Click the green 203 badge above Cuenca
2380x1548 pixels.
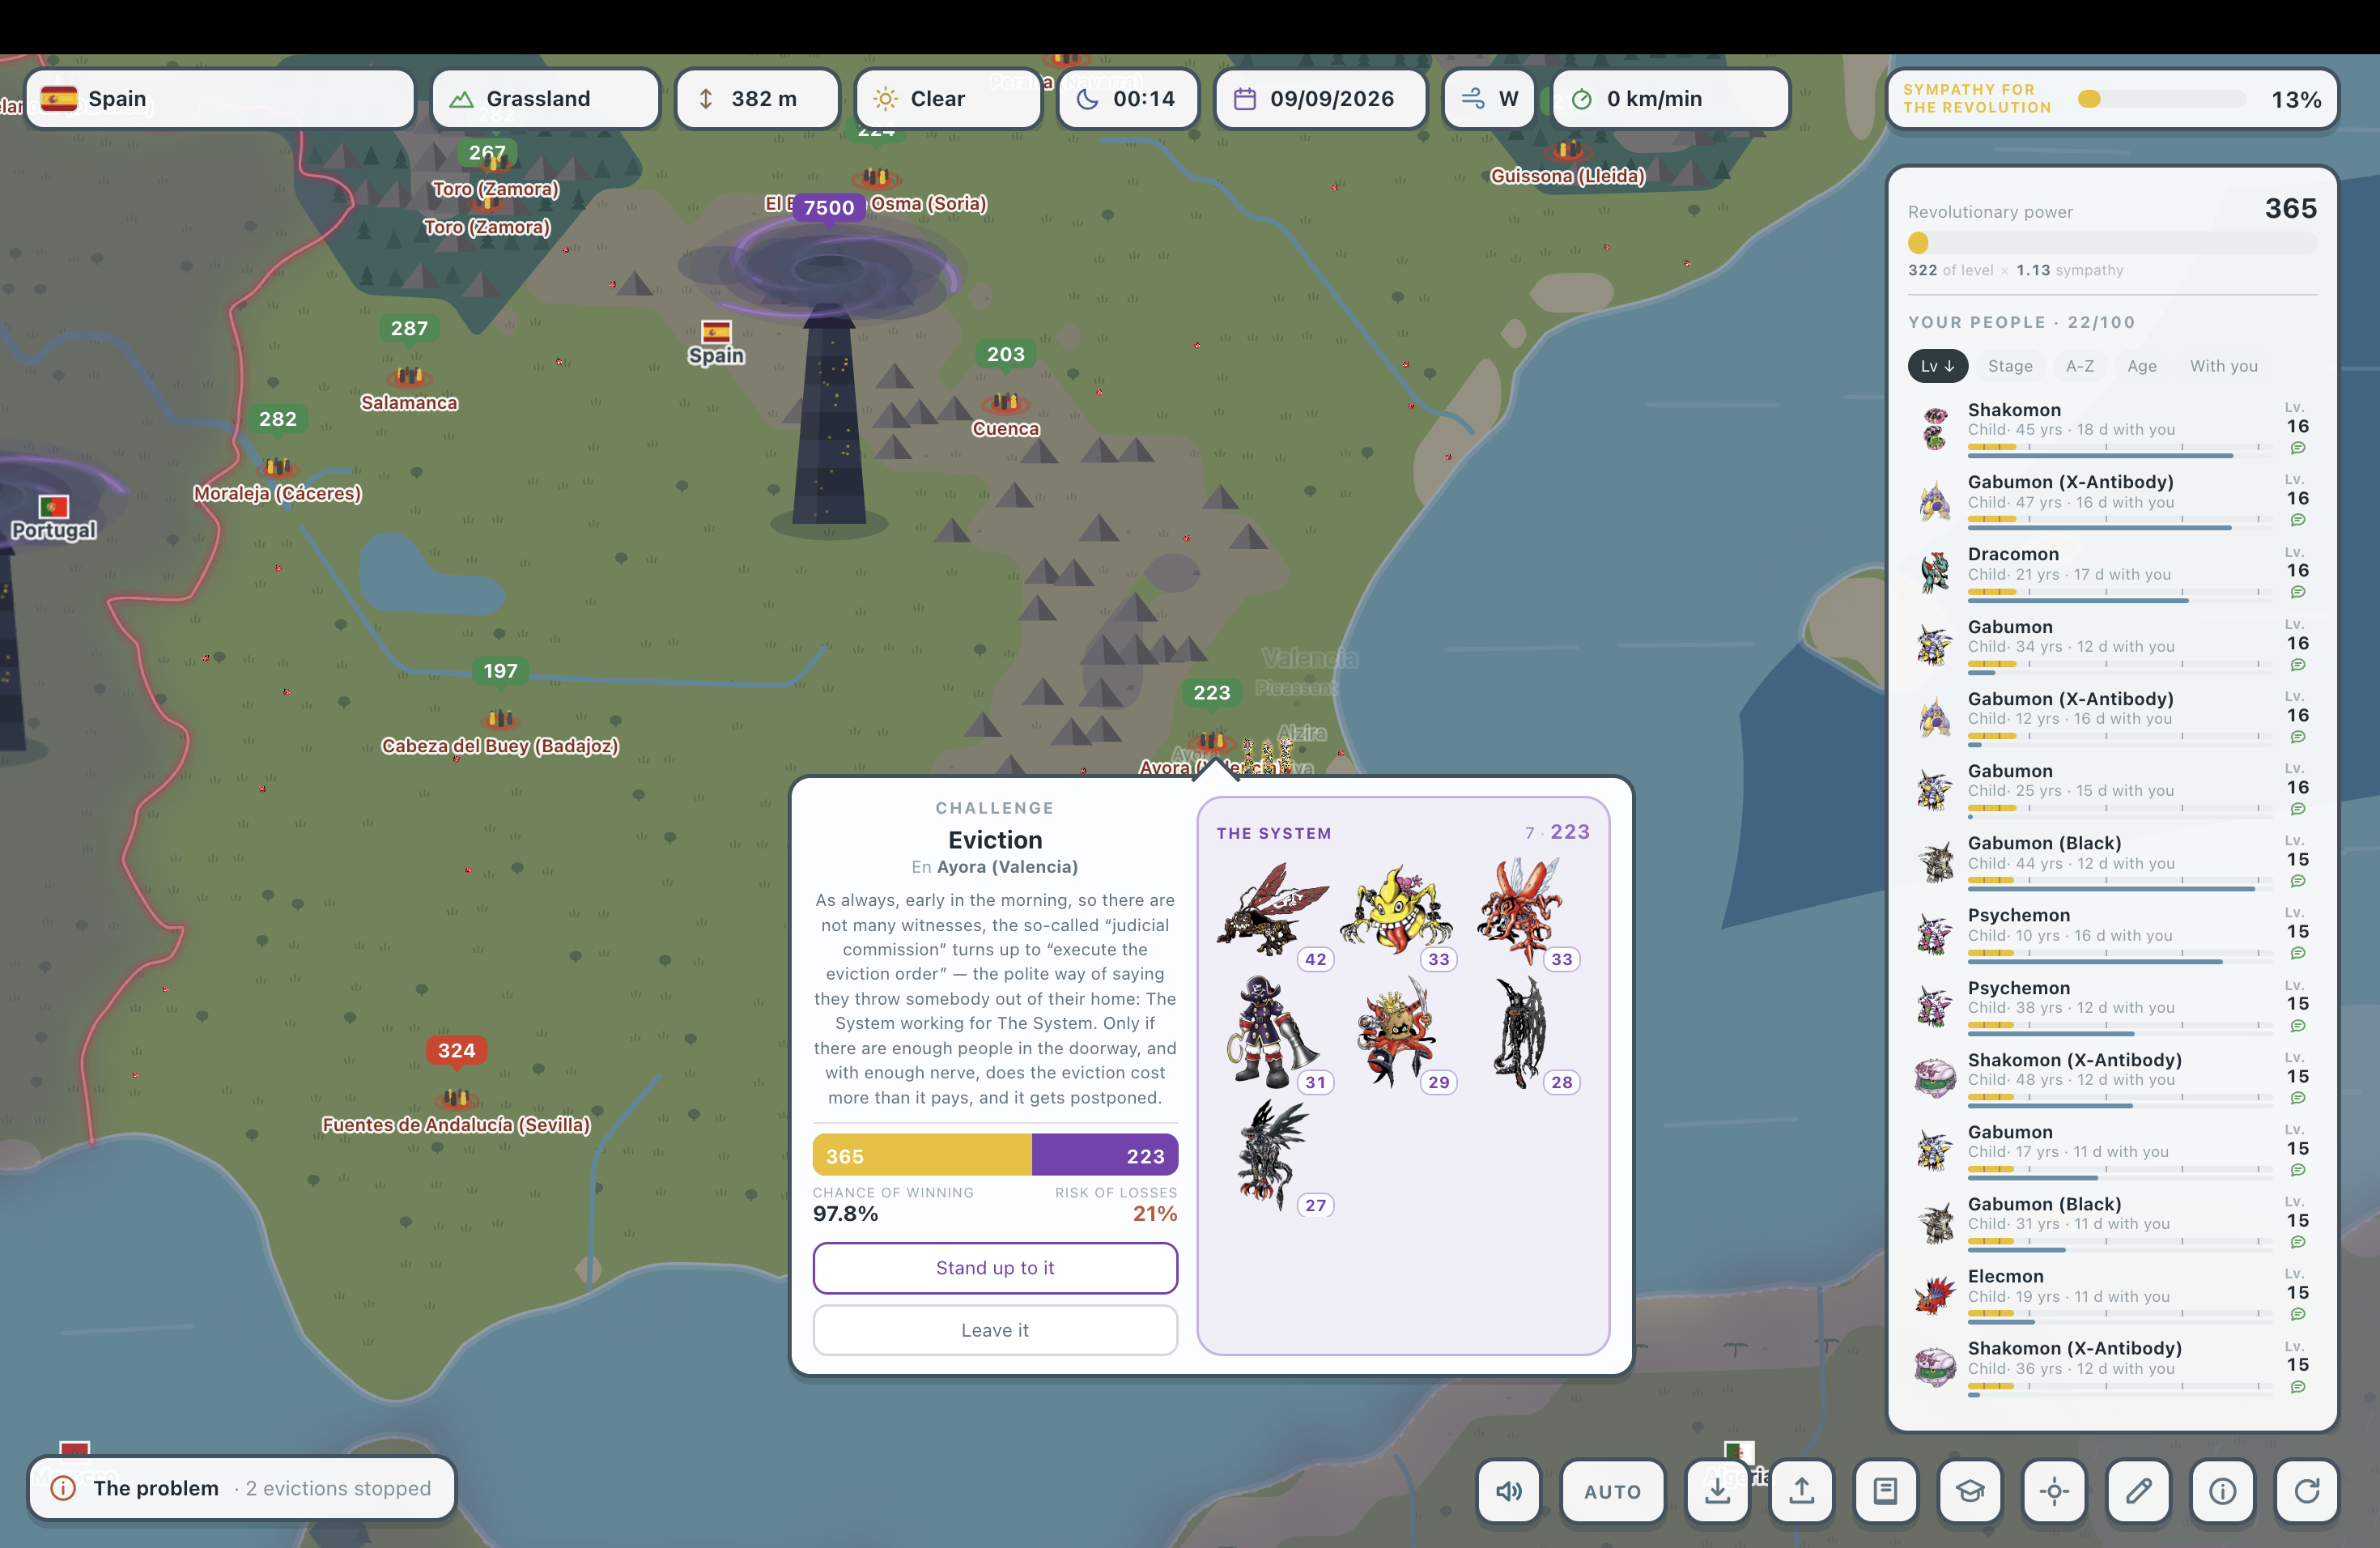1005,354
